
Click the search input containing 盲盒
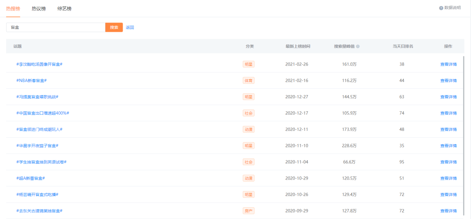pos(55,27)
